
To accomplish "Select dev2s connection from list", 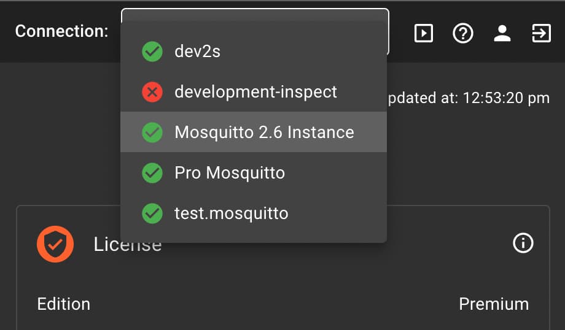I will pos(198,52).
